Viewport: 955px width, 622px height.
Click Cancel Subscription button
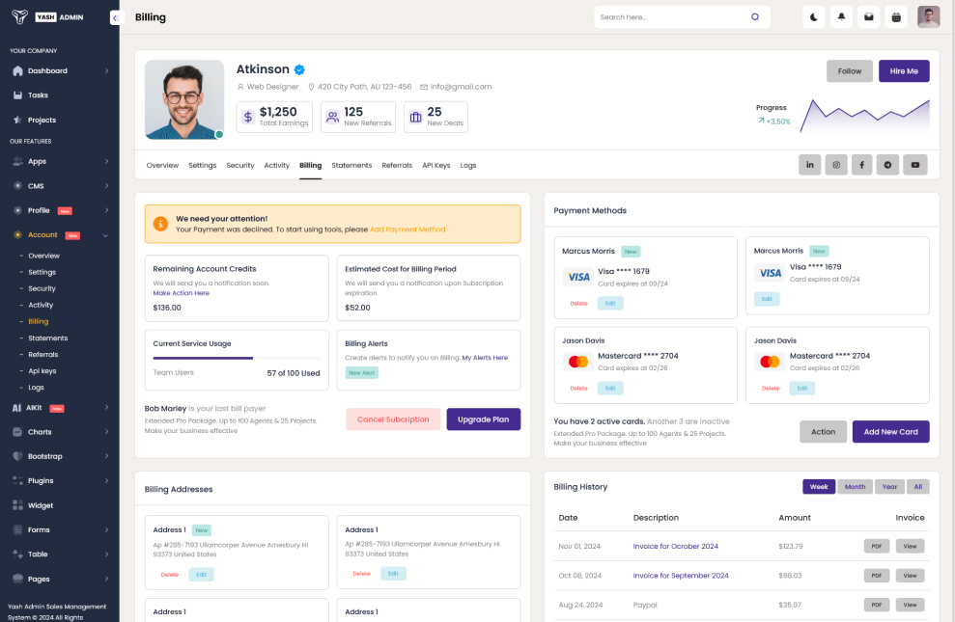click(x=393, y=419)
